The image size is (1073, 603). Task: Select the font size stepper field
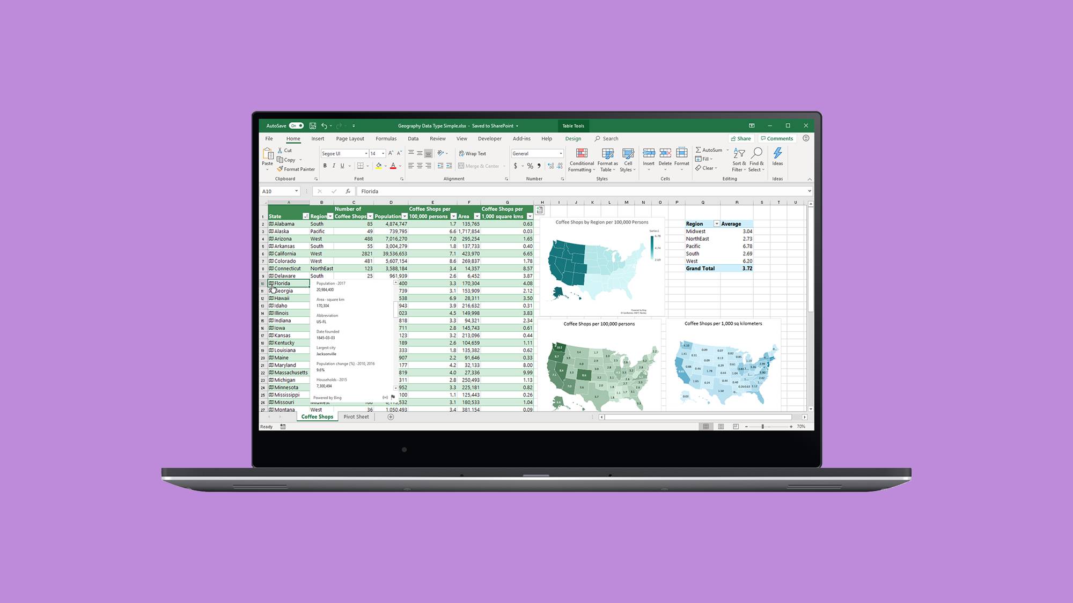[x=378, y=154]
